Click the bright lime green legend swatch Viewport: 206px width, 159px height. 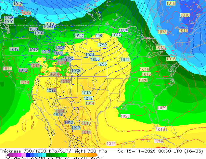tap(65, 155)
